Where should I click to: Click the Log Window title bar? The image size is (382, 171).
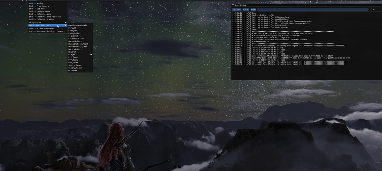pos(307,5)
